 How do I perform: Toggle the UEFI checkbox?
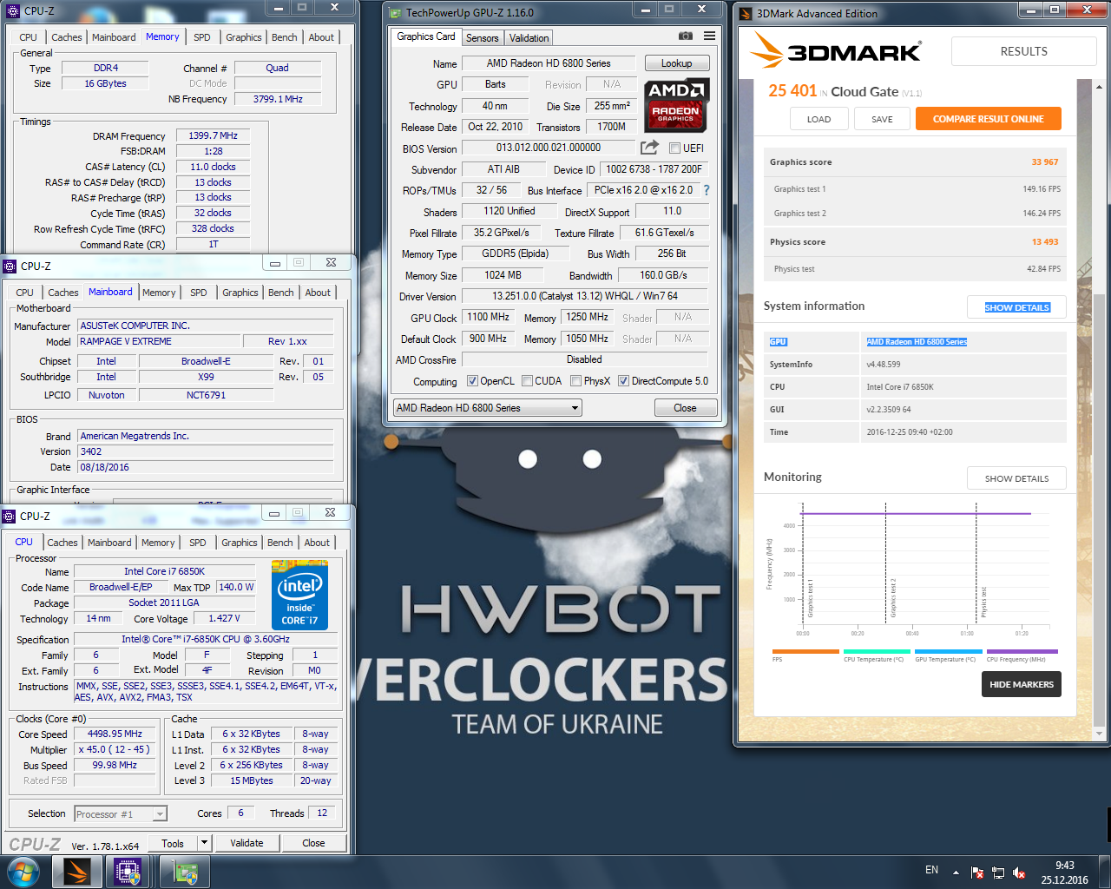pyautogui.click(x=674, y=148)
